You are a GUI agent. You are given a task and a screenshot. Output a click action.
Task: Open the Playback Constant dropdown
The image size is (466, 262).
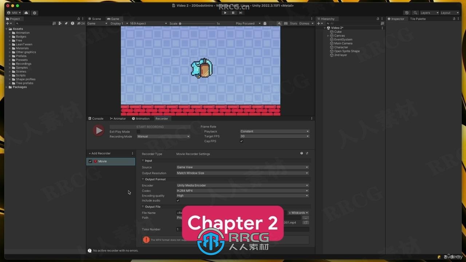(x=275, y=131)
